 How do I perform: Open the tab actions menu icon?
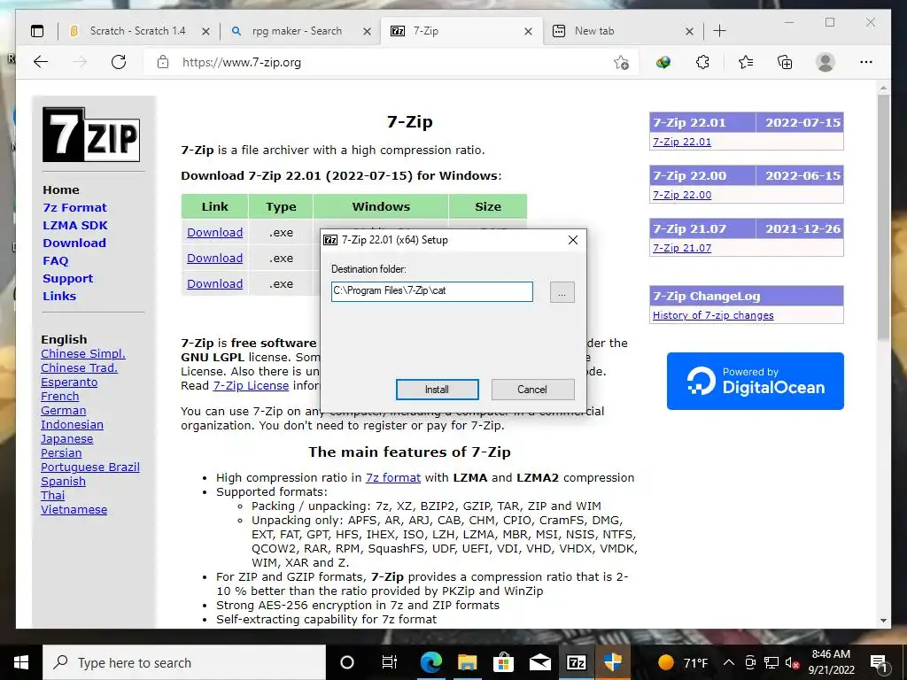[37, 31]
